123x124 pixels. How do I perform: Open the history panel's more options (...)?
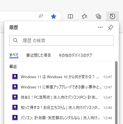100,27
